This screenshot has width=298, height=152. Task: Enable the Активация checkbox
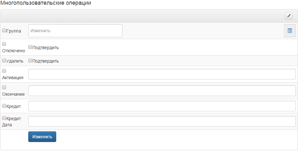pyautogui.click(x=4, y=71)
